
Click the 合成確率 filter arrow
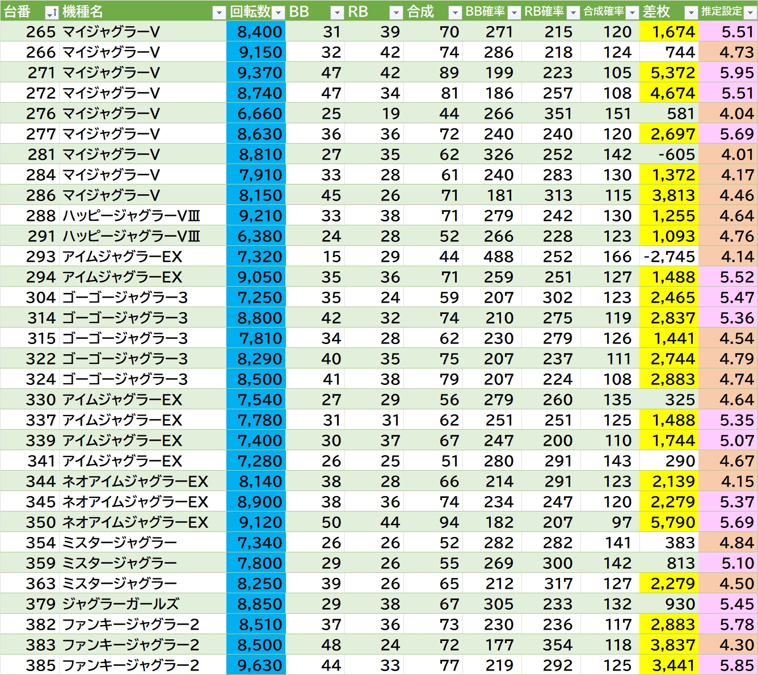click(632, 12)
